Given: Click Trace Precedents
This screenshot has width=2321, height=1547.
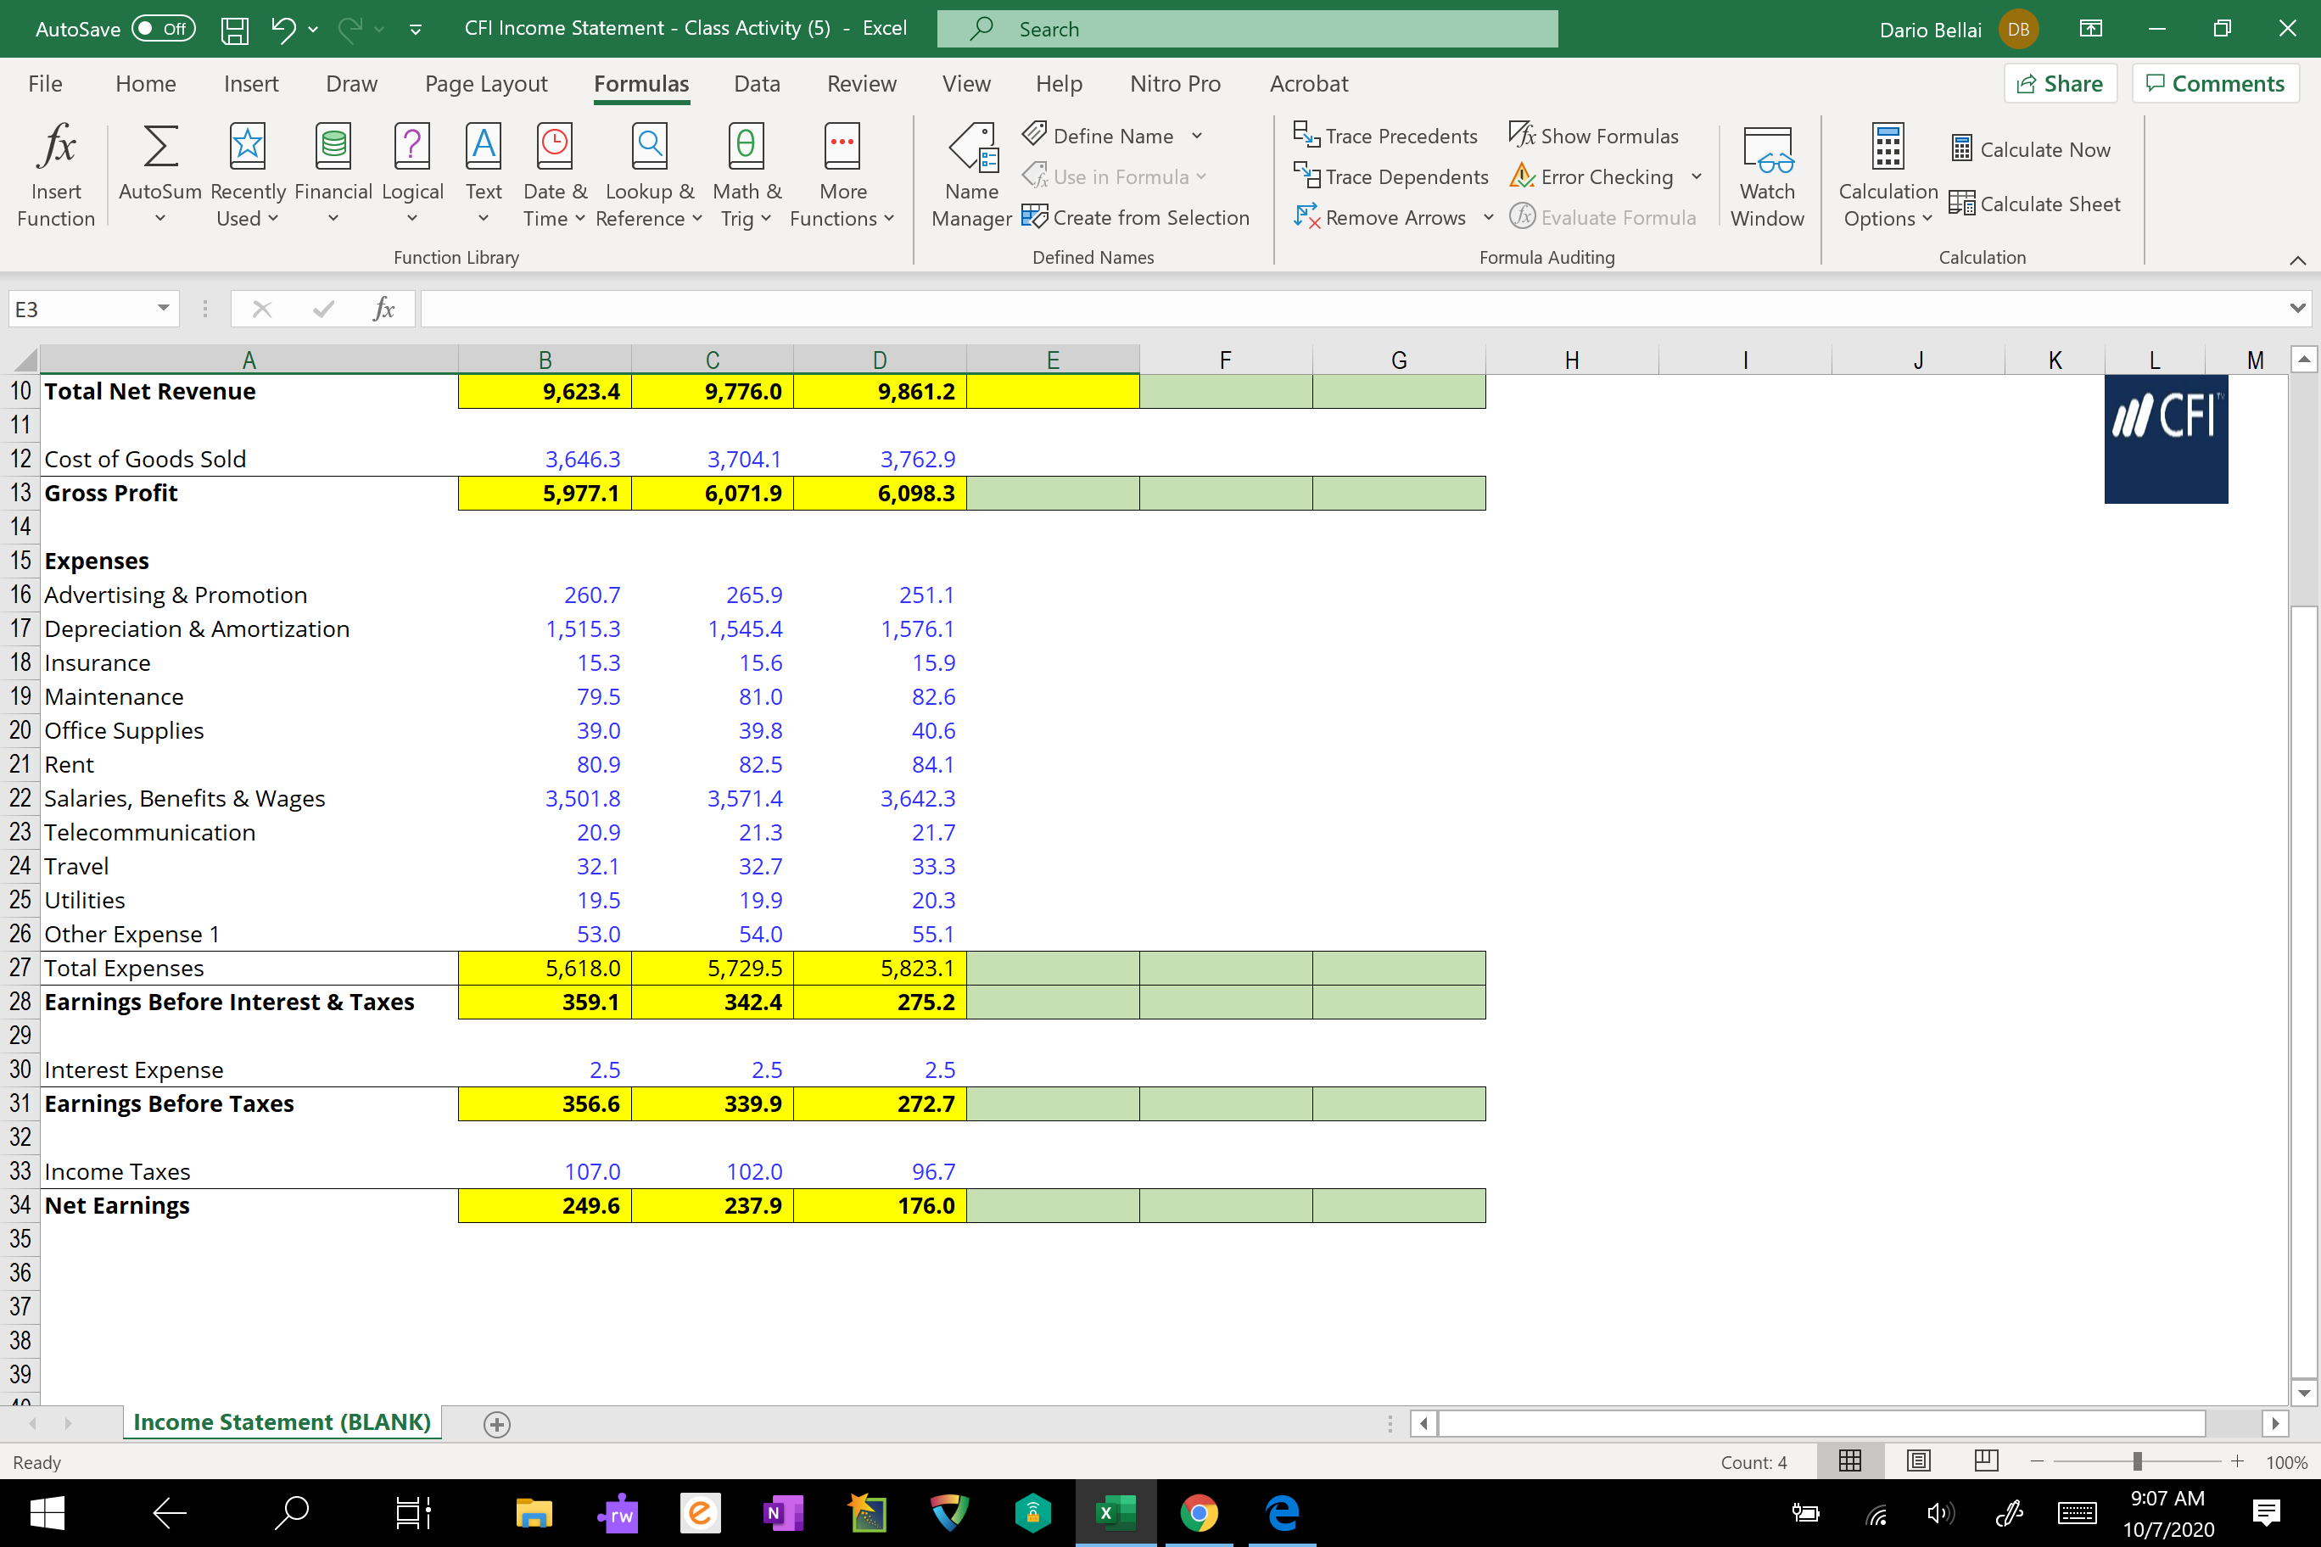Looking at the screenshot, I should pyautogui.click(x=1385, y=137).
